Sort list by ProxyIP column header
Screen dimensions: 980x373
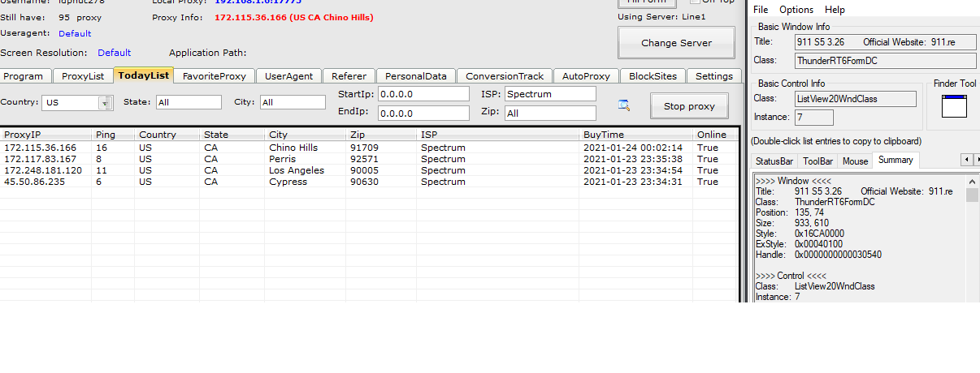click(x=46, y=135)
